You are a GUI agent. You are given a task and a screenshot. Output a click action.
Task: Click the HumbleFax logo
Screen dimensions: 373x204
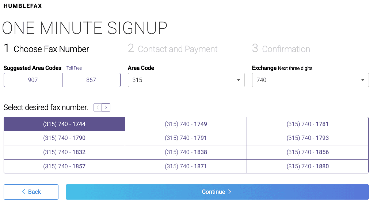23,6
